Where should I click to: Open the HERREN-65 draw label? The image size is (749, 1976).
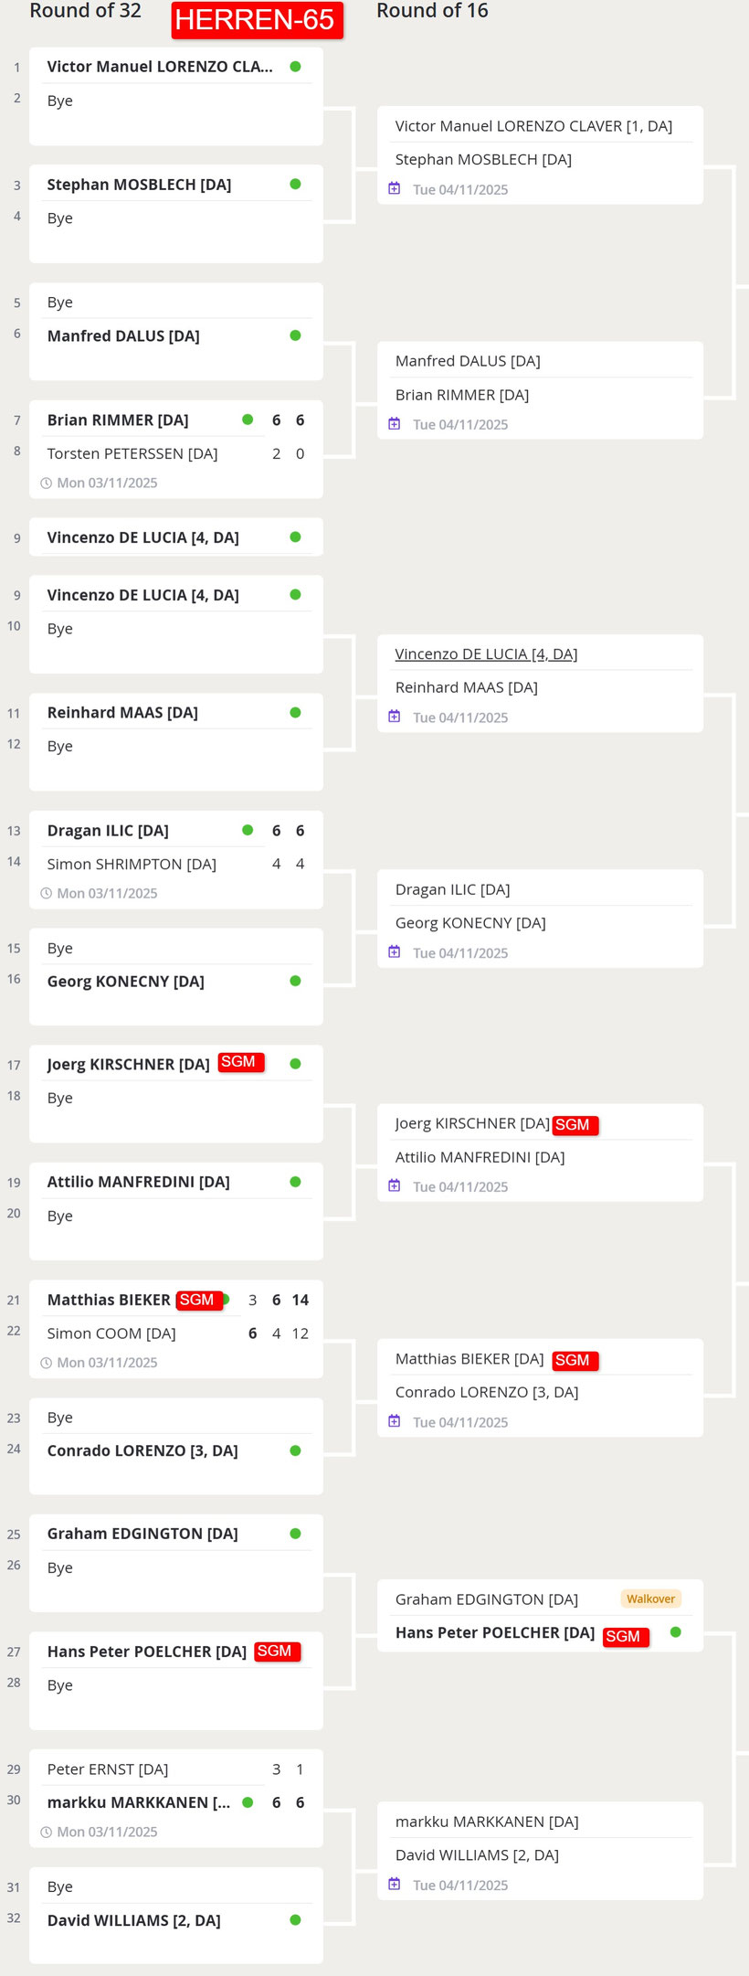pos(257,20)
